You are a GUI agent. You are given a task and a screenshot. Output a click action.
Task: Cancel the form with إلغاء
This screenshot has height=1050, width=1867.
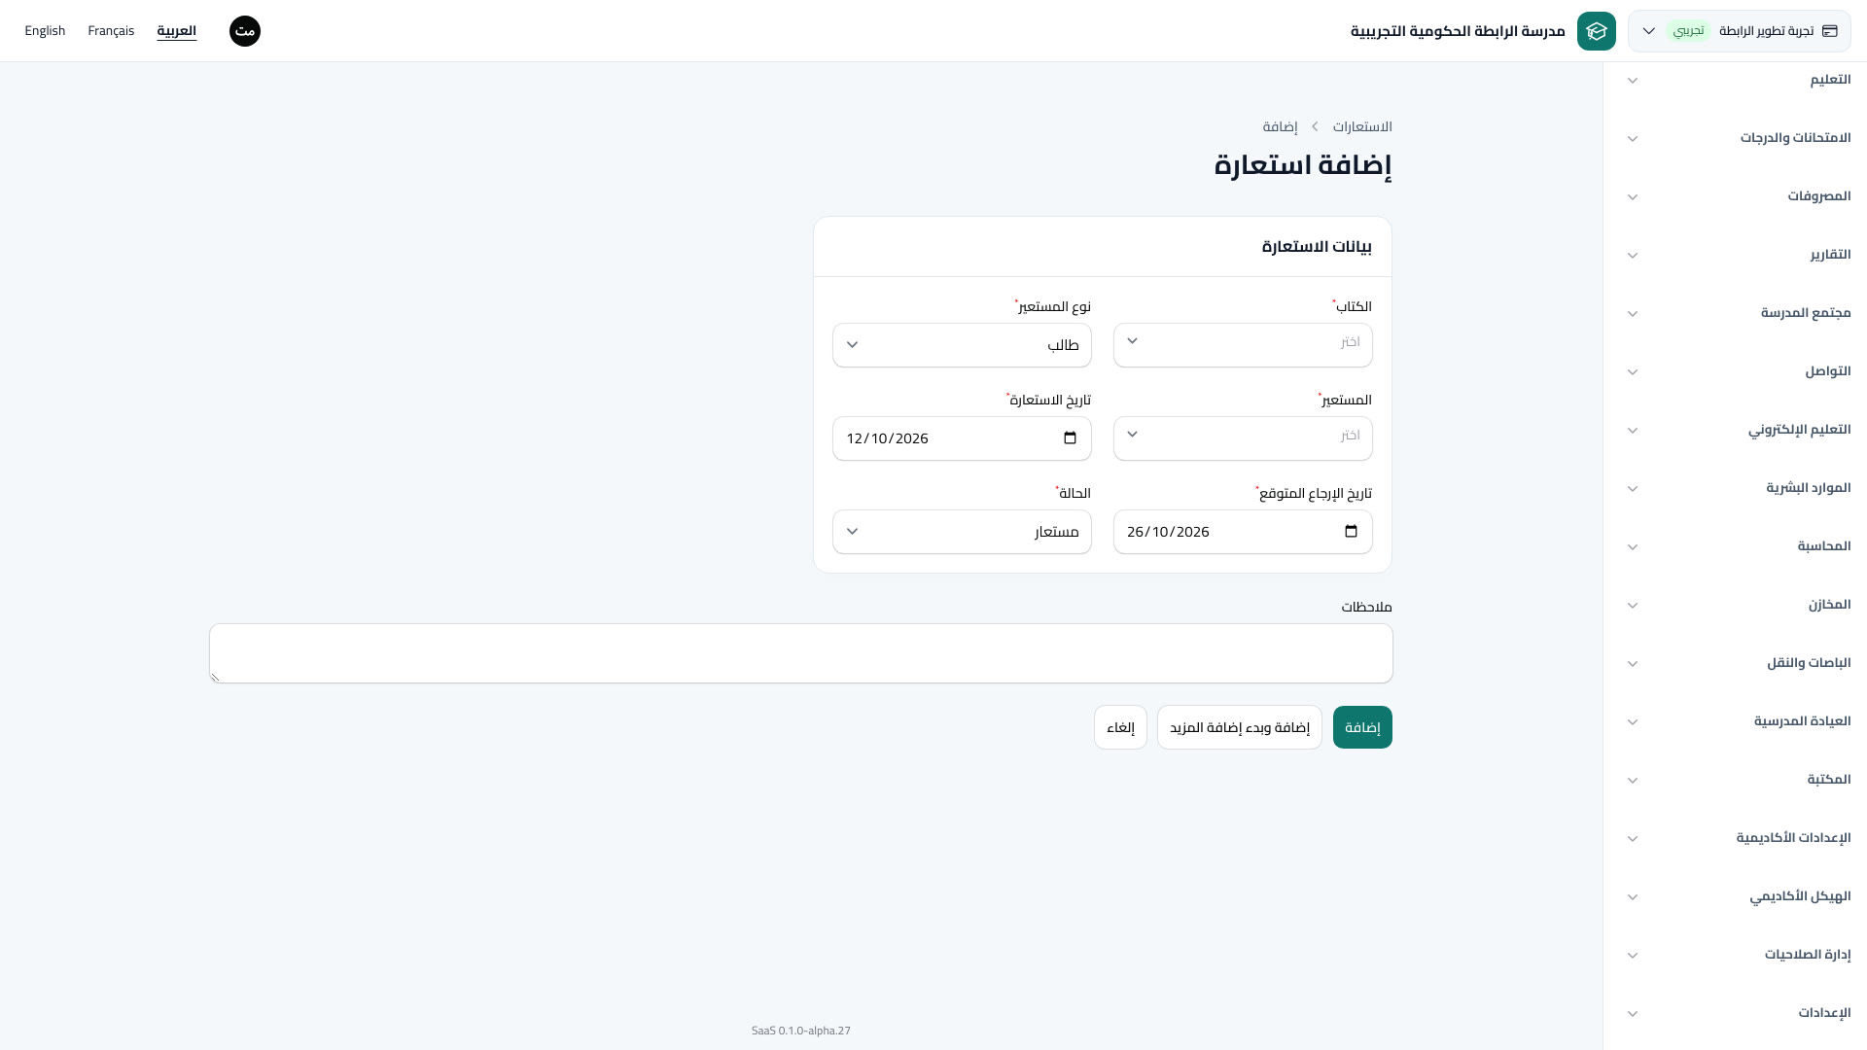[x=1120, y=727]
